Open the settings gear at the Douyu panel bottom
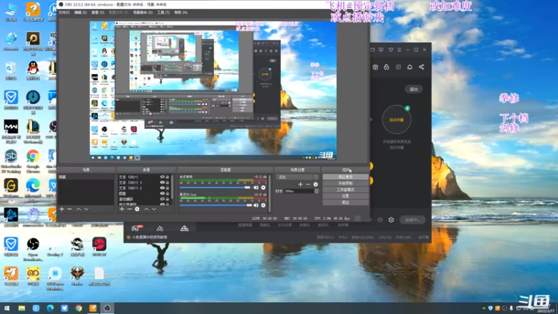The image size is (558, 314). click(391, 220)
